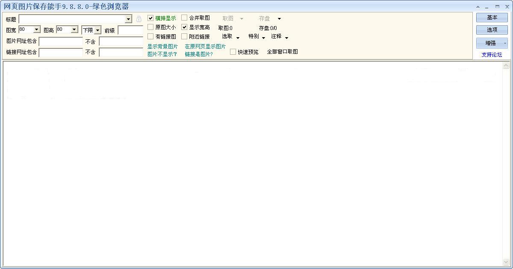Expand the 标题 combo box dropdown
The image size is (513, 269).
pos(128,19)
